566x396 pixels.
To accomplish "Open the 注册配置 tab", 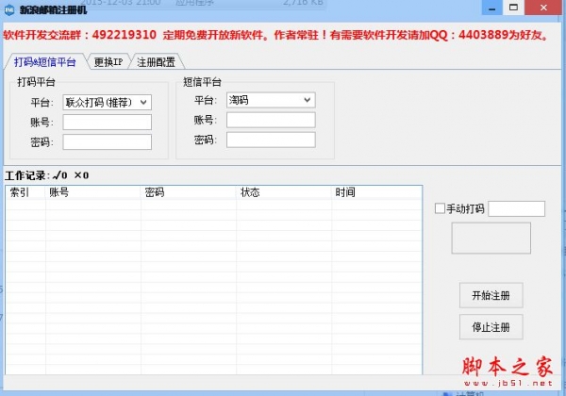I will point(156,62).
